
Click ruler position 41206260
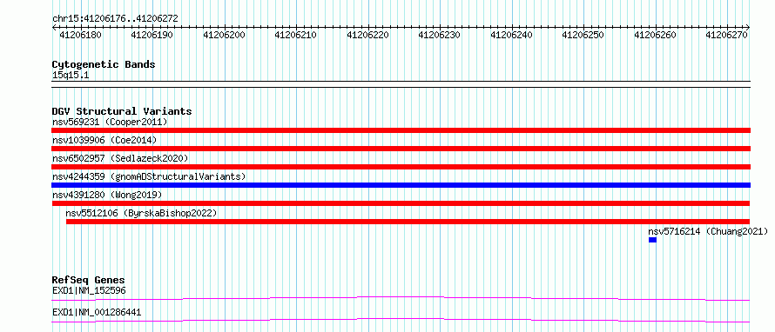pos(656,35)
